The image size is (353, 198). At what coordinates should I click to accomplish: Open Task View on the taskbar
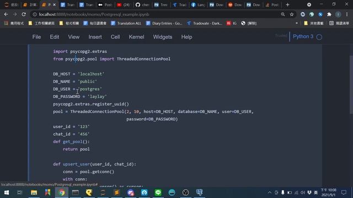[20, 193]
